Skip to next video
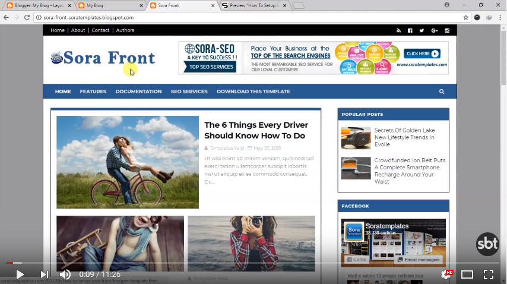This screenshot has width=507, height=284. point(45,274)
